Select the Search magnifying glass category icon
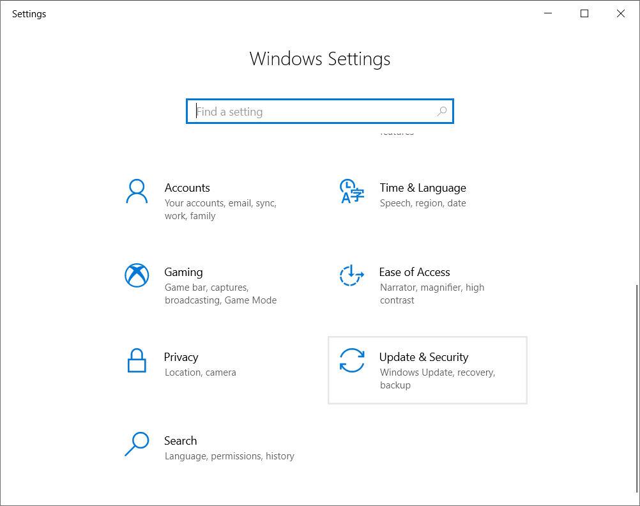This screenshot has width=640, height=506. point(137,444)
